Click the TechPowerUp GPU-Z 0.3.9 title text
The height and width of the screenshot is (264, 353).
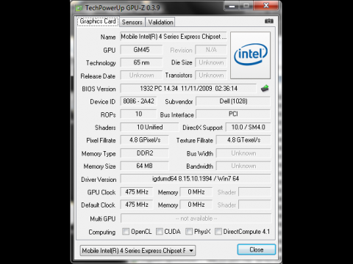click(x=122, y=8)
